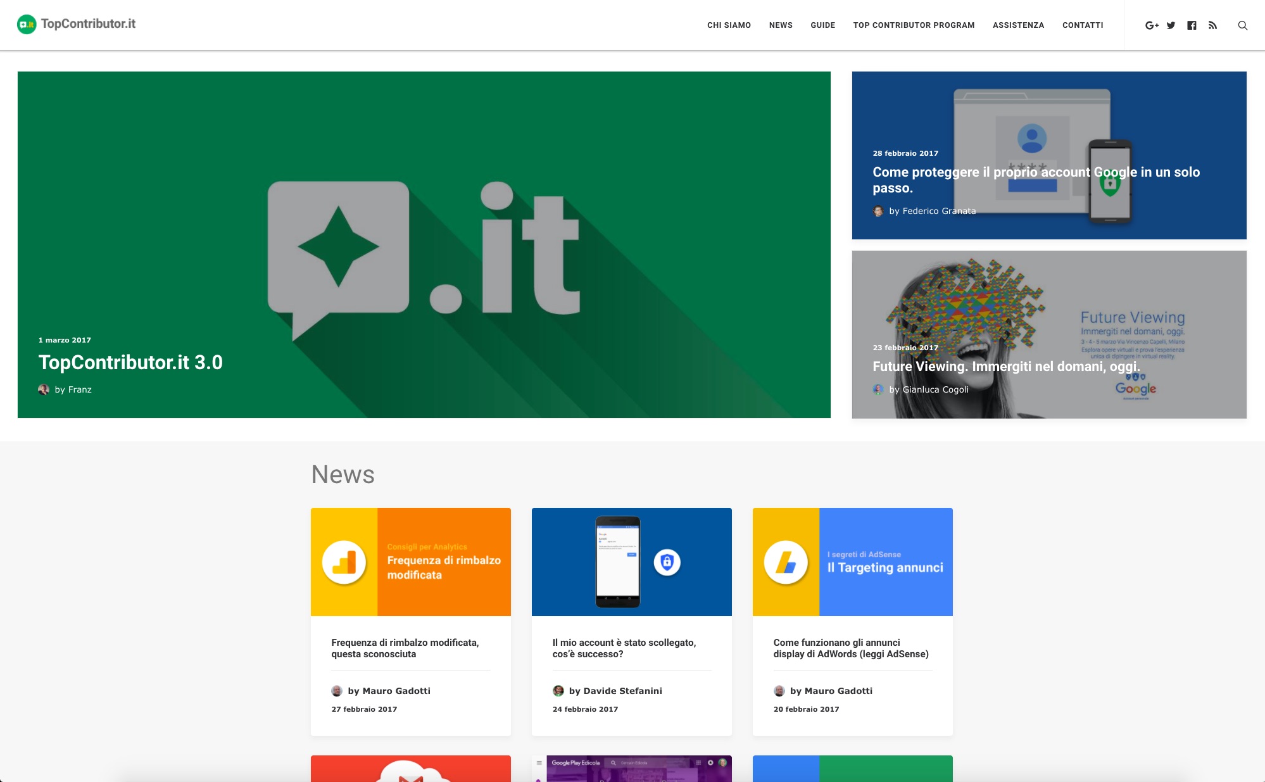Click Mauro Gadotti avatar on AdWords card
The image size is (1265, 782).
click(x=779, y=691)
